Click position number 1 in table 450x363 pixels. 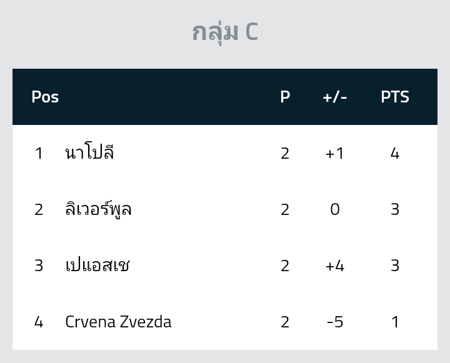[39, 153]
